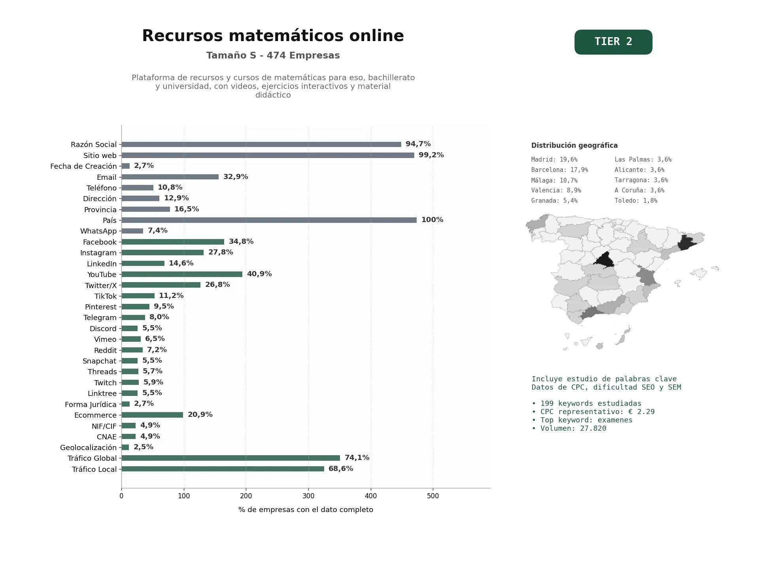Click the Discord label
759x569 pixels.
[x=103, y=329]
